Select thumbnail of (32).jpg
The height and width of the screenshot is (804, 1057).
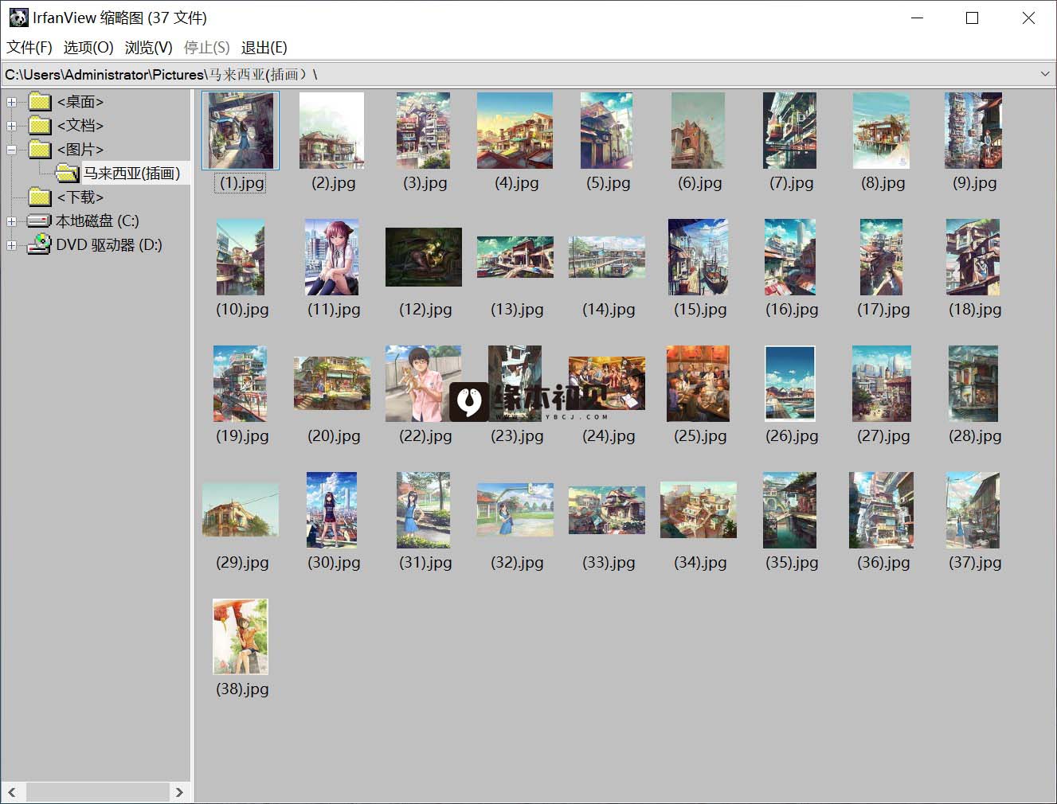point(515,510)
